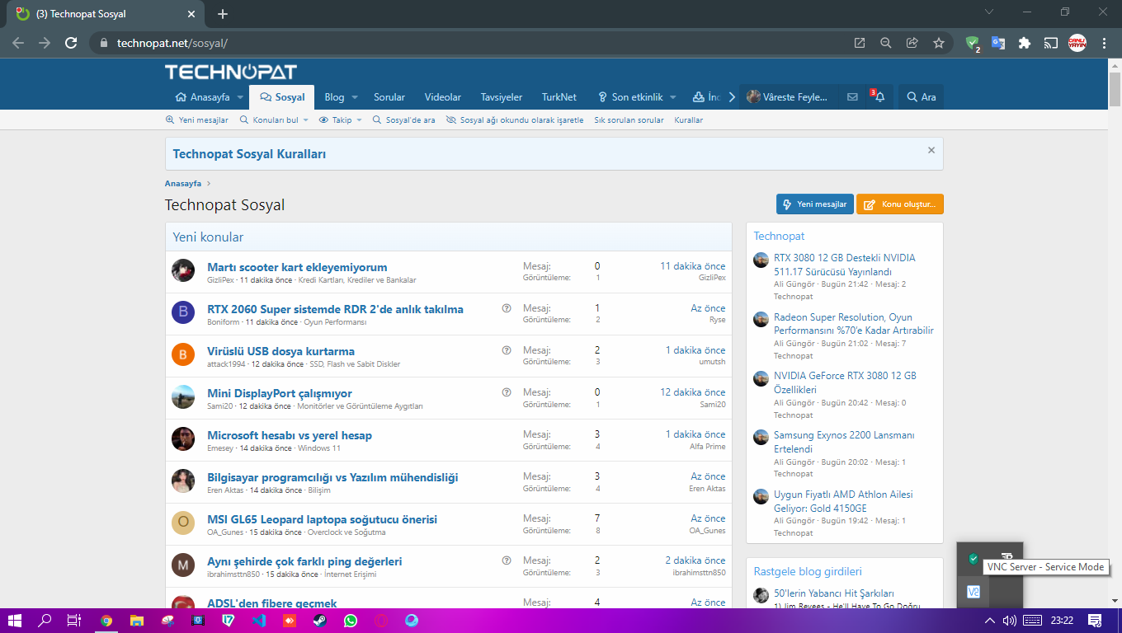Open thread Microsoft hesabı vs yerel hesap
The image size is (1122, 633).
point(290,435)
